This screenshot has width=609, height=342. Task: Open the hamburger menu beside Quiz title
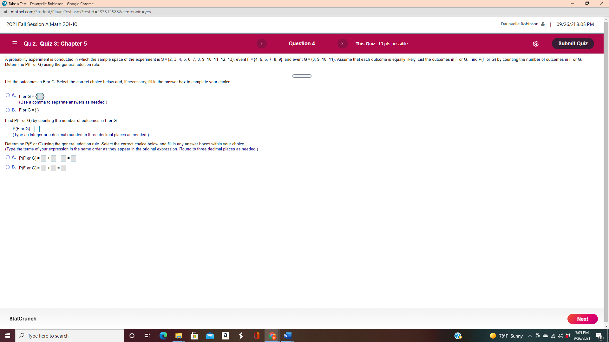[15, 43]
